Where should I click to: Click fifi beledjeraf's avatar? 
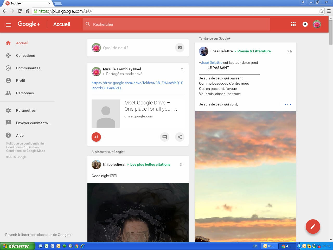96,165
